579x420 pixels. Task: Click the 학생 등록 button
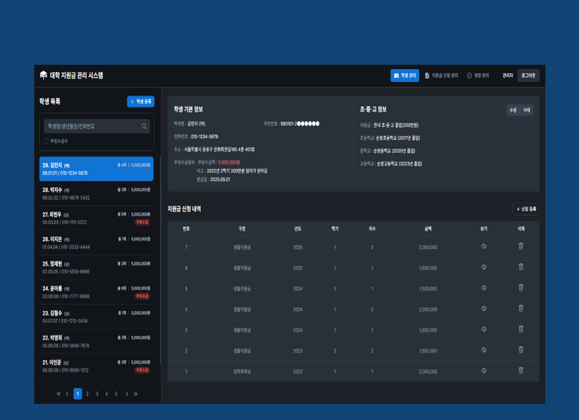coord(141,102)
